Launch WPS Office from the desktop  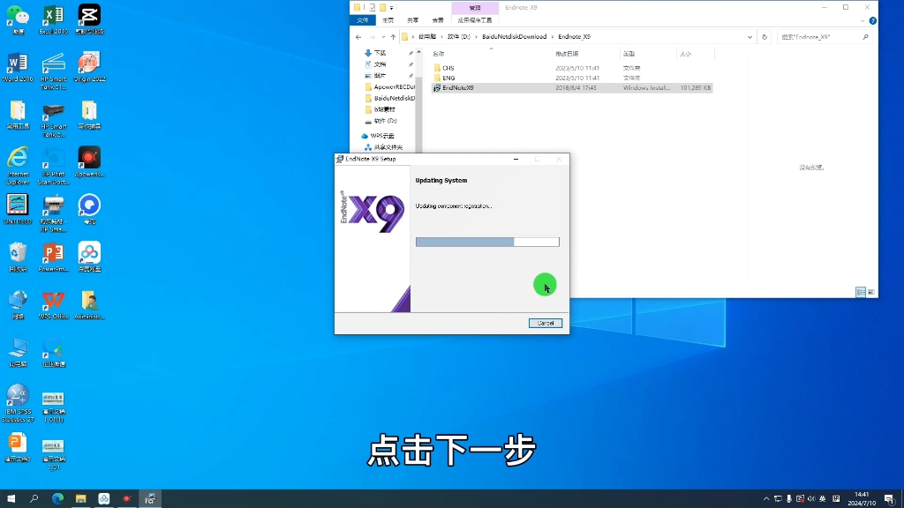click(53, 304)
